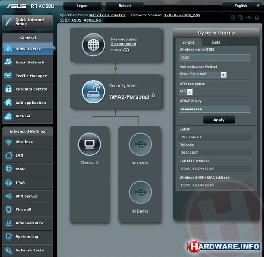The height and width of the screenshot is (257, 264).
Task: Click the USB status icon in header
Action: click(x=249, y=17)
